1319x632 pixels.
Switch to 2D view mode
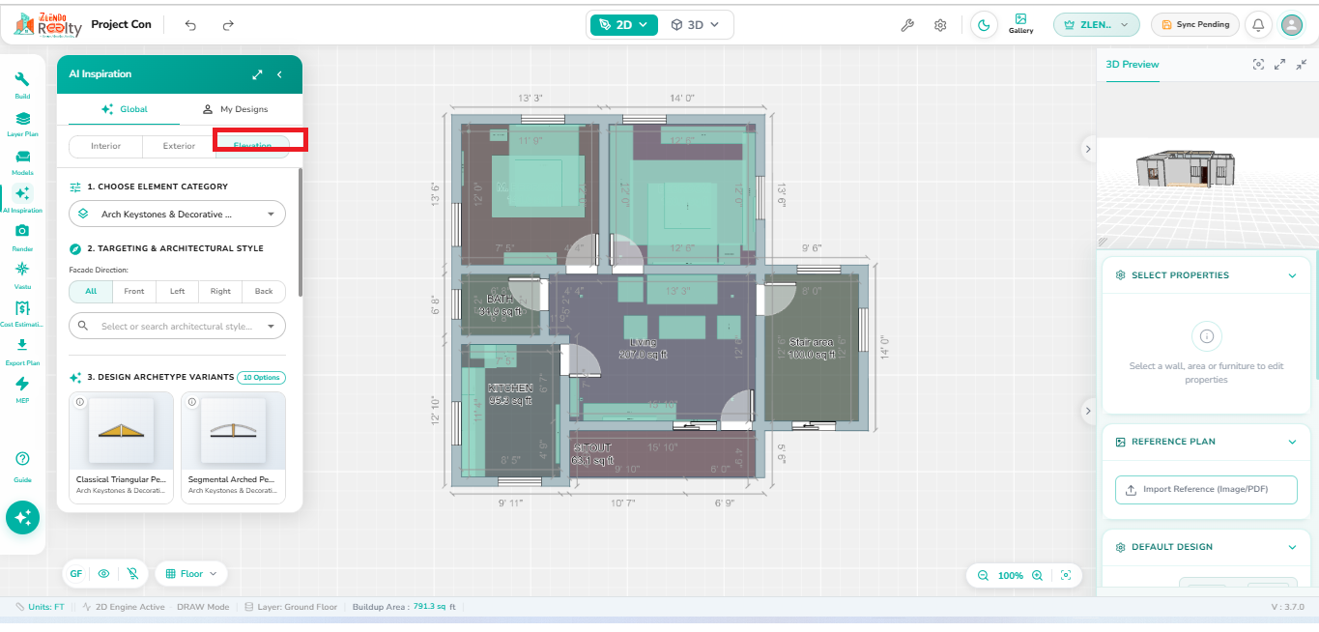pyautogui.click(x=624, y=25)
